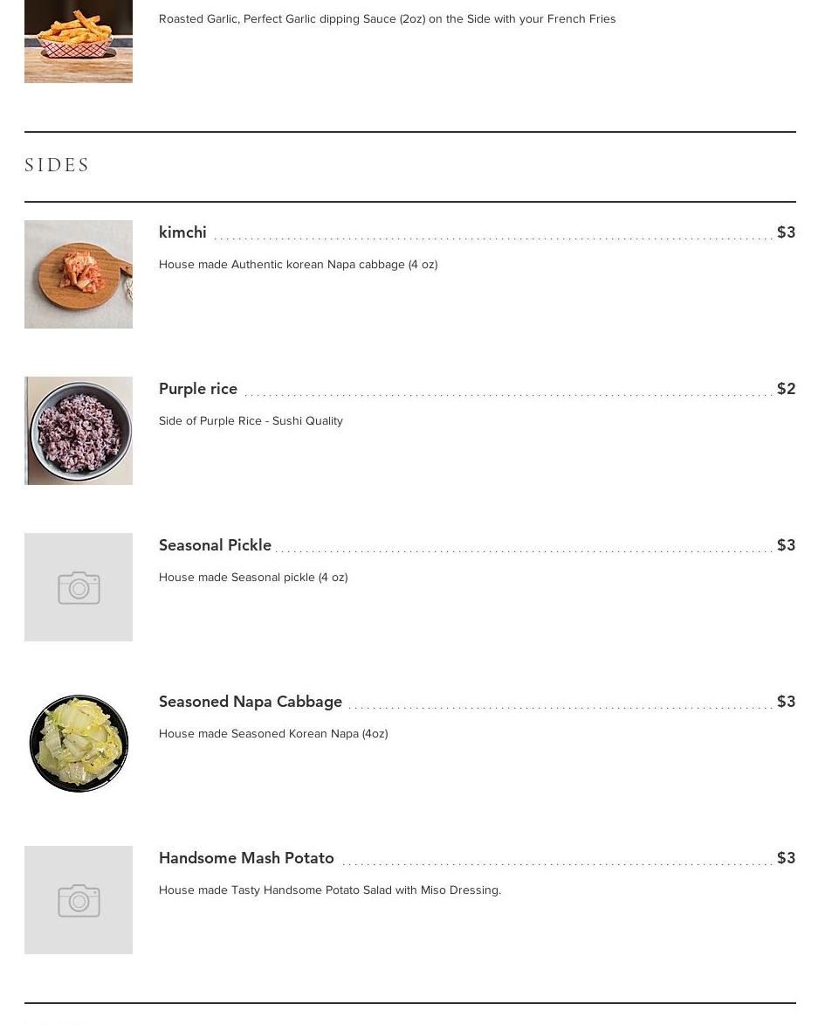Screen dimensions: 825x1025
Task: View the Purple rice bowl thumbnail
Action: click(x=79, y=431)
